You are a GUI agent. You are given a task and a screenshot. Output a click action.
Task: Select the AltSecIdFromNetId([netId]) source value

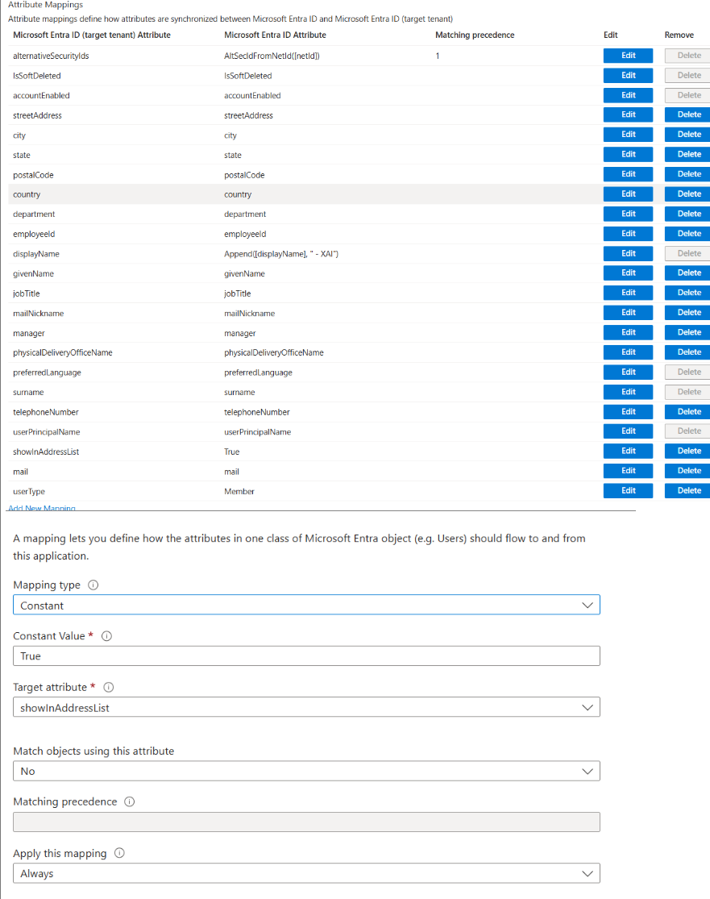coord(272,56)
